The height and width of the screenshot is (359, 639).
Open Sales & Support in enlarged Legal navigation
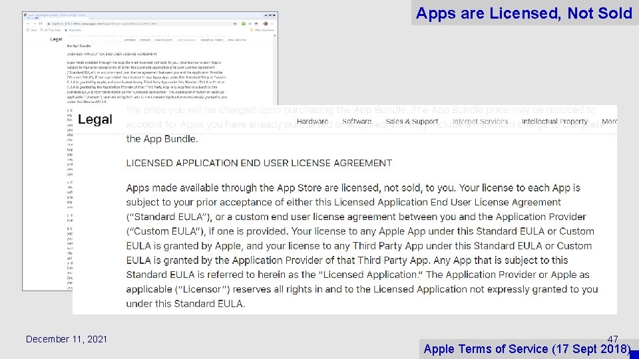coord(412,121)
